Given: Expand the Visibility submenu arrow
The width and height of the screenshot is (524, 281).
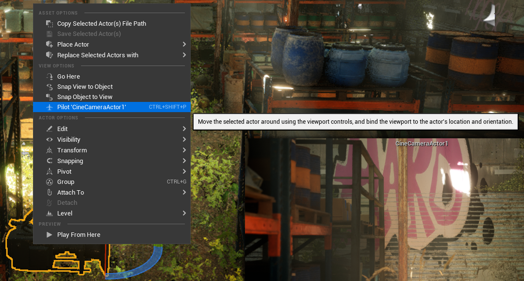Looking at the screenshot, I should click(x=184, y=140).
